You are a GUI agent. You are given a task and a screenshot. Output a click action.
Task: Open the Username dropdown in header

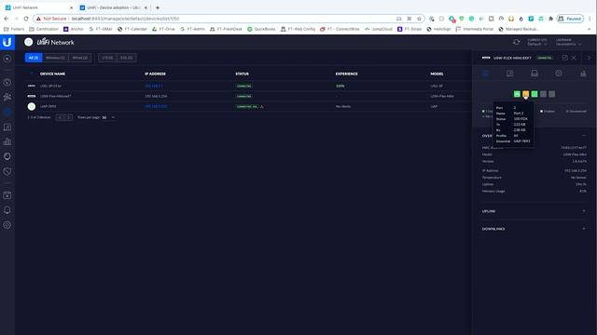[x=568, y=42]
